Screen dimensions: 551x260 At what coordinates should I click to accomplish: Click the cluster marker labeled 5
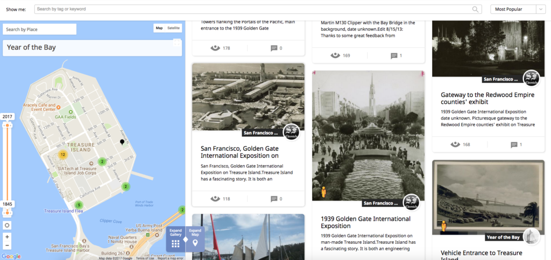pos(79,205)
